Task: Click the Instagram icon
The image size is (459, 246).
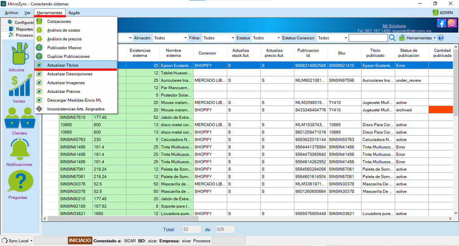Action: 452,23
